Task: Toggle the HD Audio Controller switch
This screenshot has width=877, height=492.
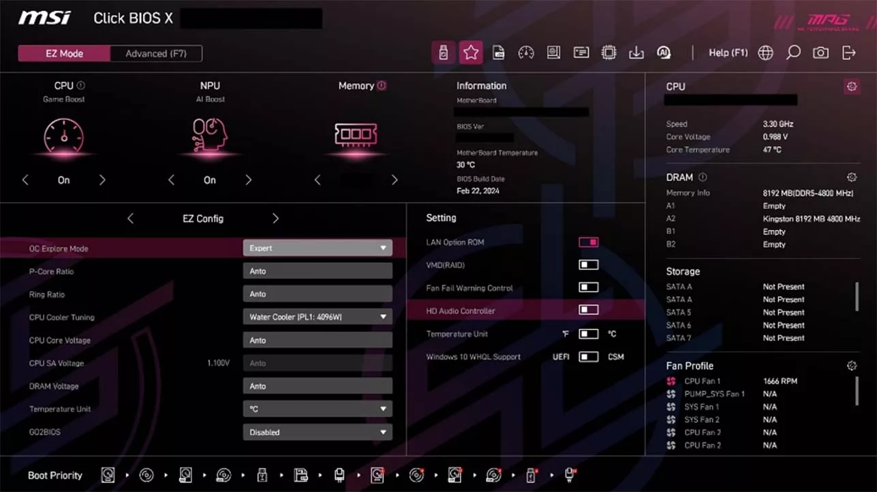Action: [x=588, y=310]
